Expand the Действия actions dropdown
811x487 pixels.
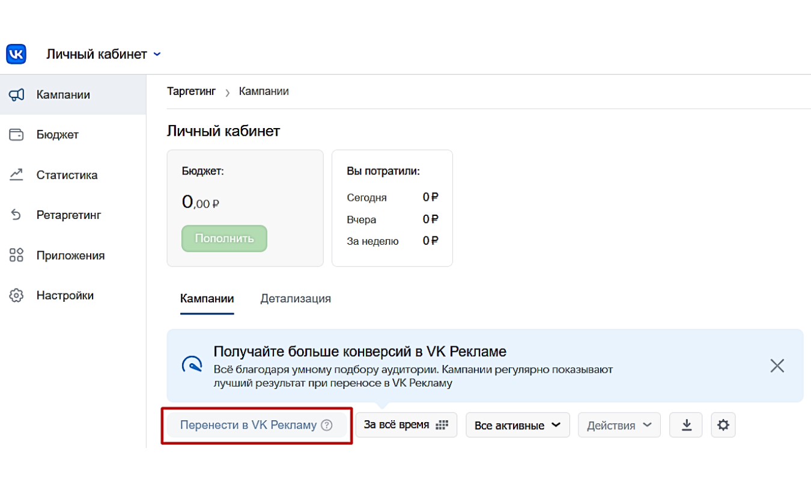[619, 424]
